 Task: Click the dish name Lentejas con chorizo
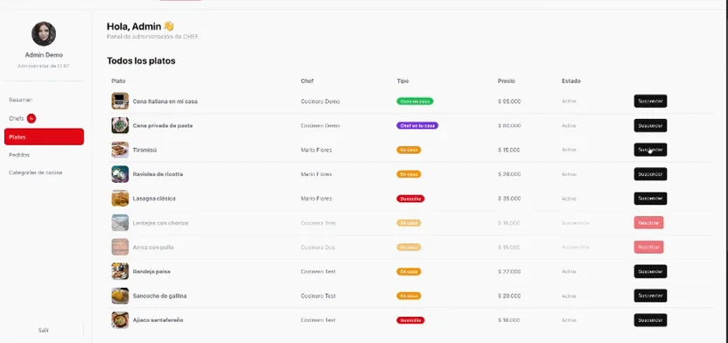click(161, 223)
